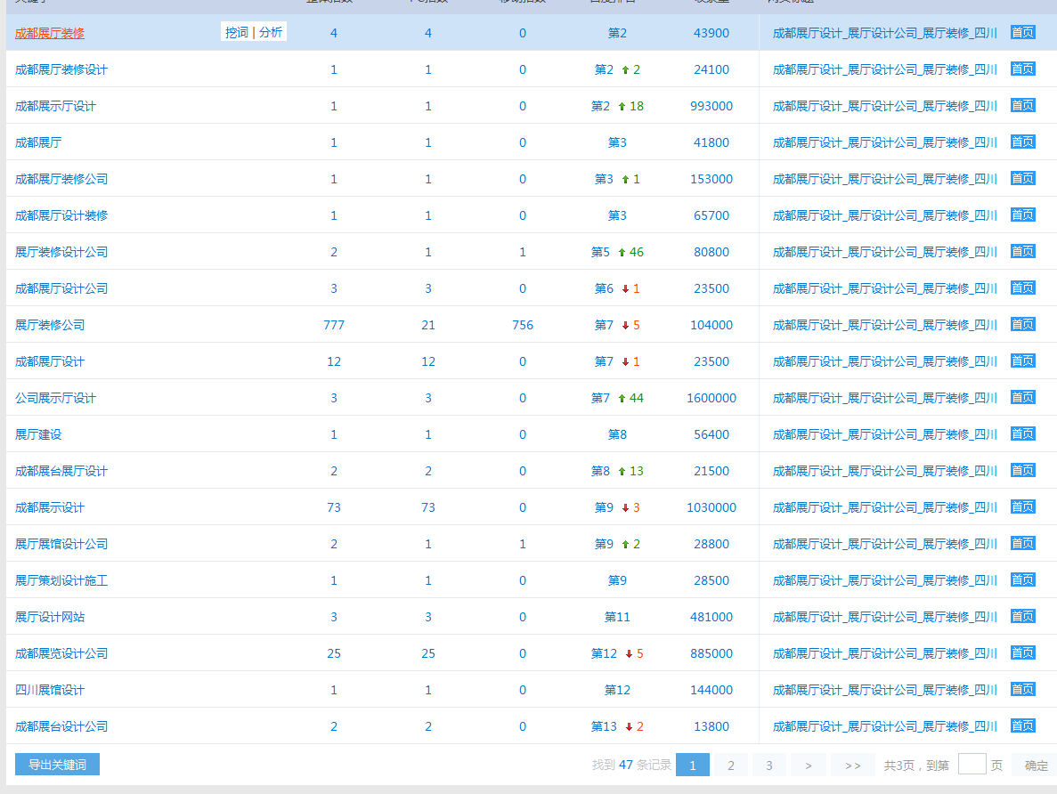Viewport: 1057px width, 794px height.
Task: Open the 成都展厅装修公司 keyword link
Action: [x=61, y=179]
